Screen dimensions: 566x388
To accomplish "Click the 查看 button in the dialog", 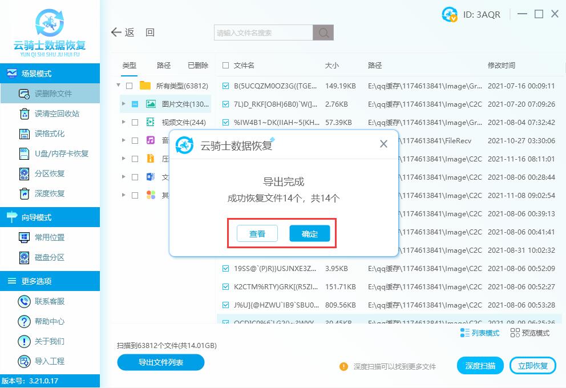I will click(x=257, y=233).
